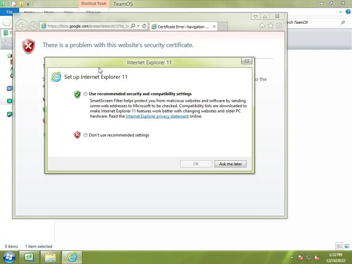
Task: Open the address bar autocomplete dropdown arrow
Action: (x=138, y=26)
